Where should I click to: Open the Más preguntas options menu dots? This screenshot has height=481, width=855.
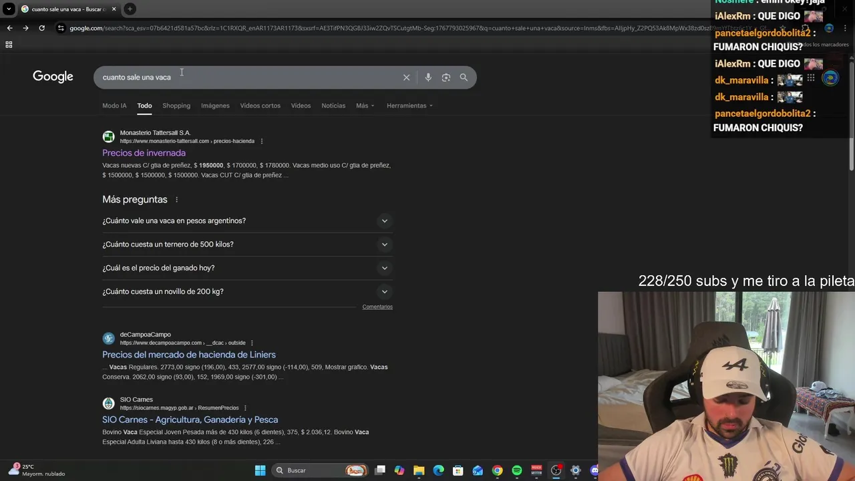[x=176, y=200]
